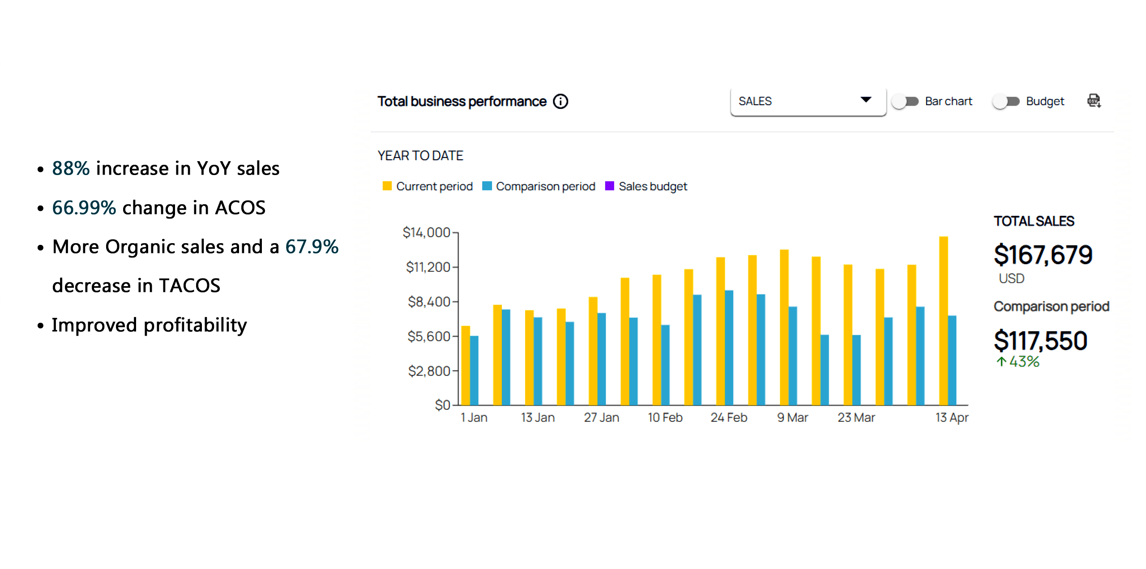This screenshot has height=569, width=1146.
Task: Click the $117,550 comparison period value
Action: (1040, 341)
